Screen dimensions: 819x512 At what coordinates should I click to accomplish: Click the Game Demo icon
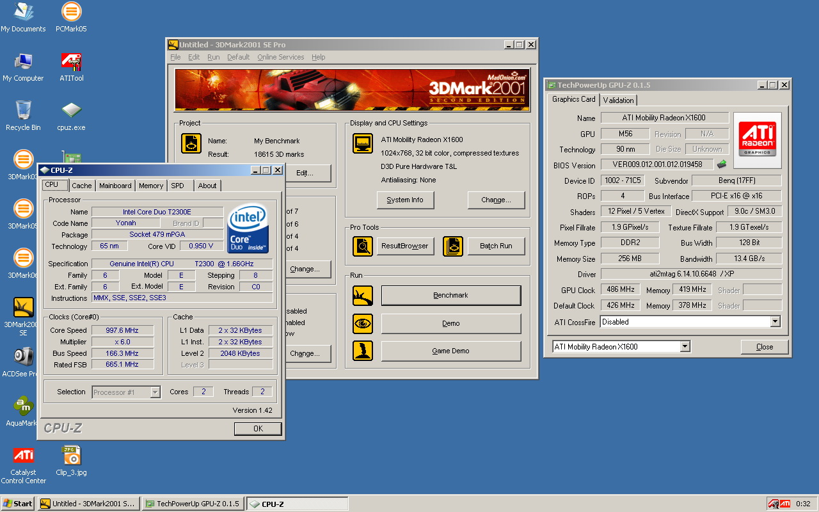coord(363,351)
